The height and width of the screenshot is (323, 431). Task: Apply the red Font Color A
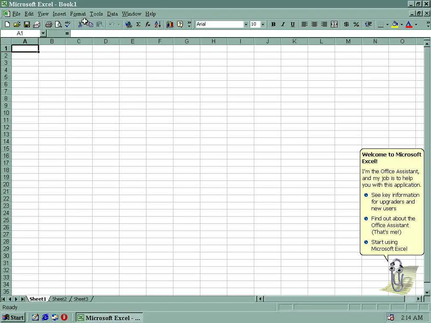[409, 24]
